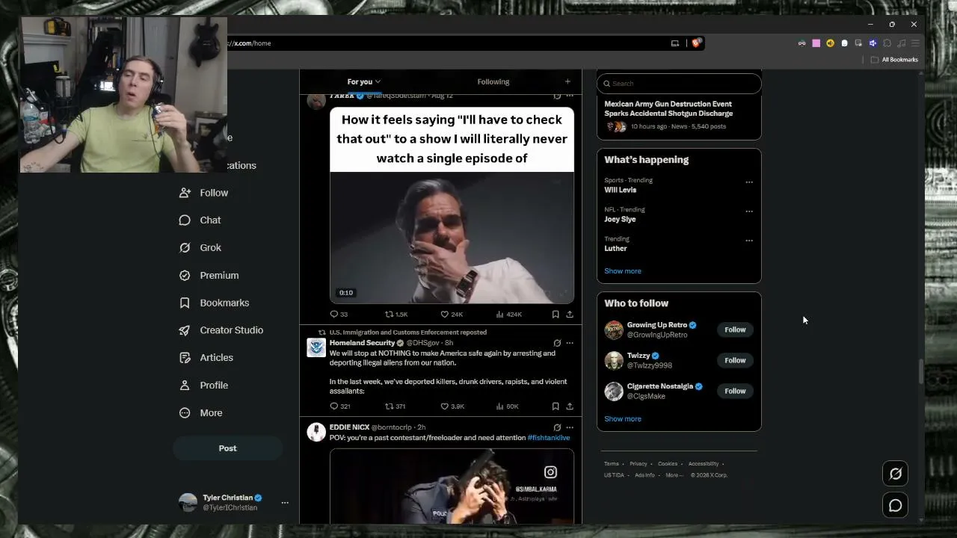Bookmark the post with 424K views
Viewport: 957px width, 538px height.
[x=556, y=315]
